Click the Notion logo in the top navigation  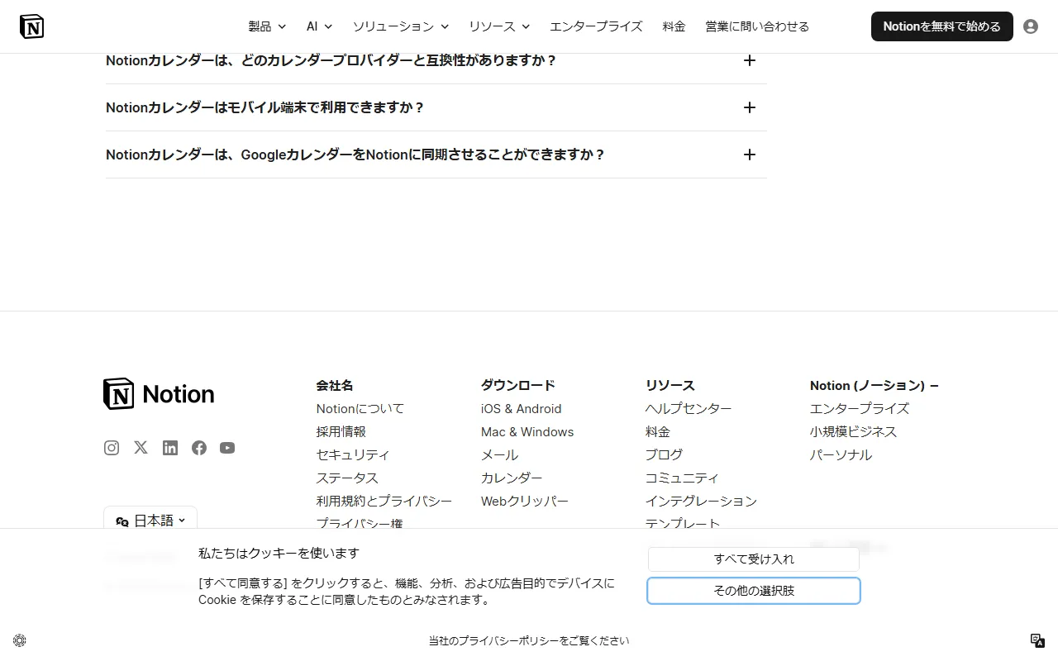coord(31,26)
